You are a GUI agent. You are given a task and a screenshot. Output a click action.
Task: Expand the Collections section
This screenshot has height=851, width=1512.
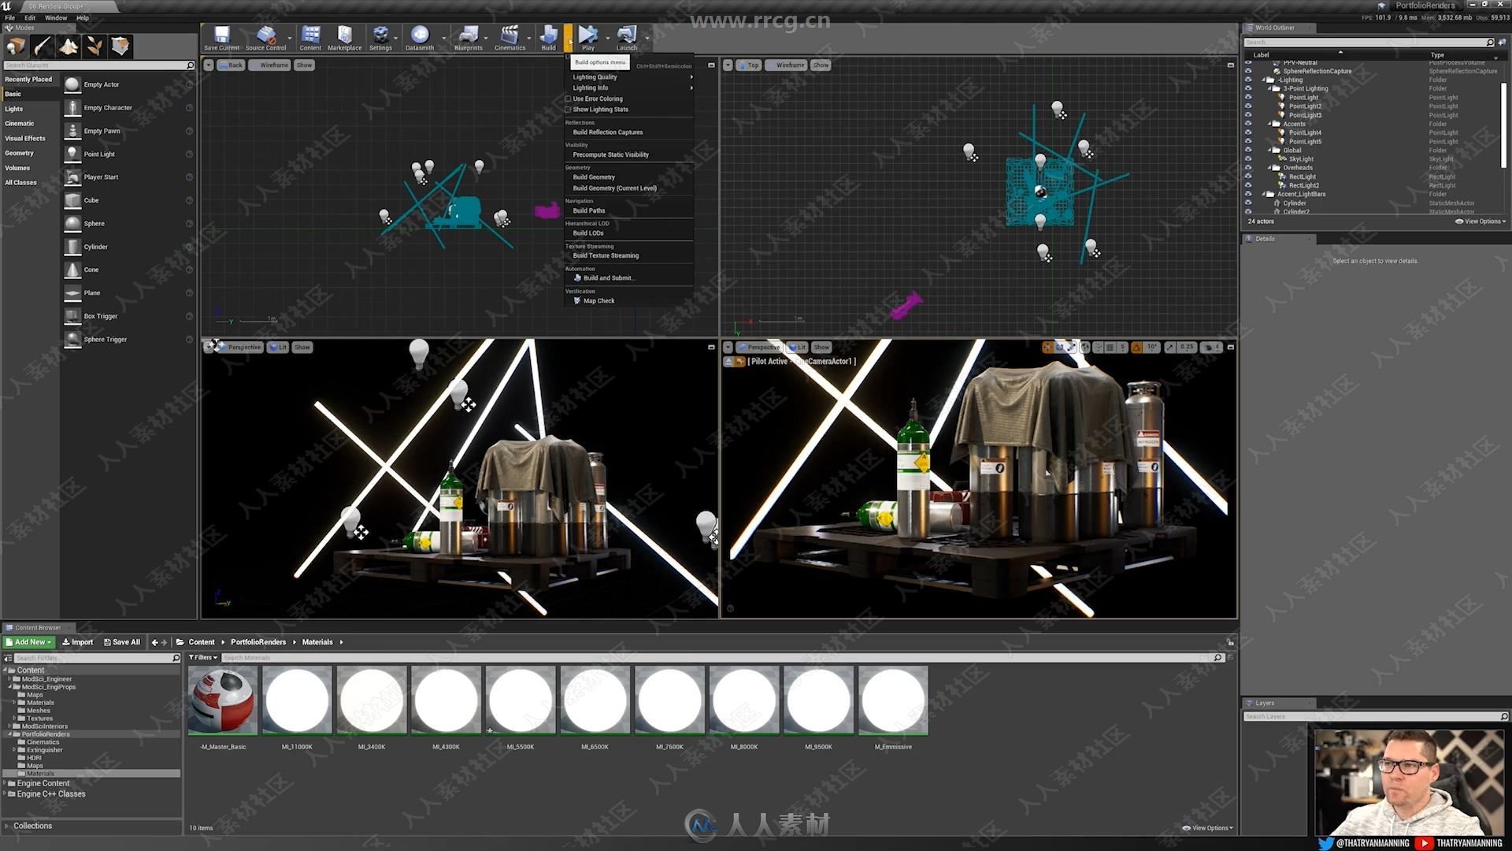coord(7,827)
